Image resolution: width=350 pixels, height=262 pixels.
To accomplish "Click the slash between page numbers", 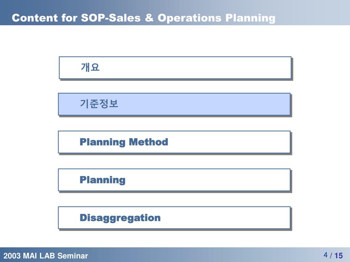I will (x=331, y=256).
